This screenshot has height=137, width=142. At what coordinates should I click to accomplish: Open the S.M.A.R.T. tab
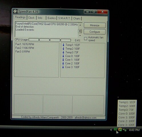64,18
